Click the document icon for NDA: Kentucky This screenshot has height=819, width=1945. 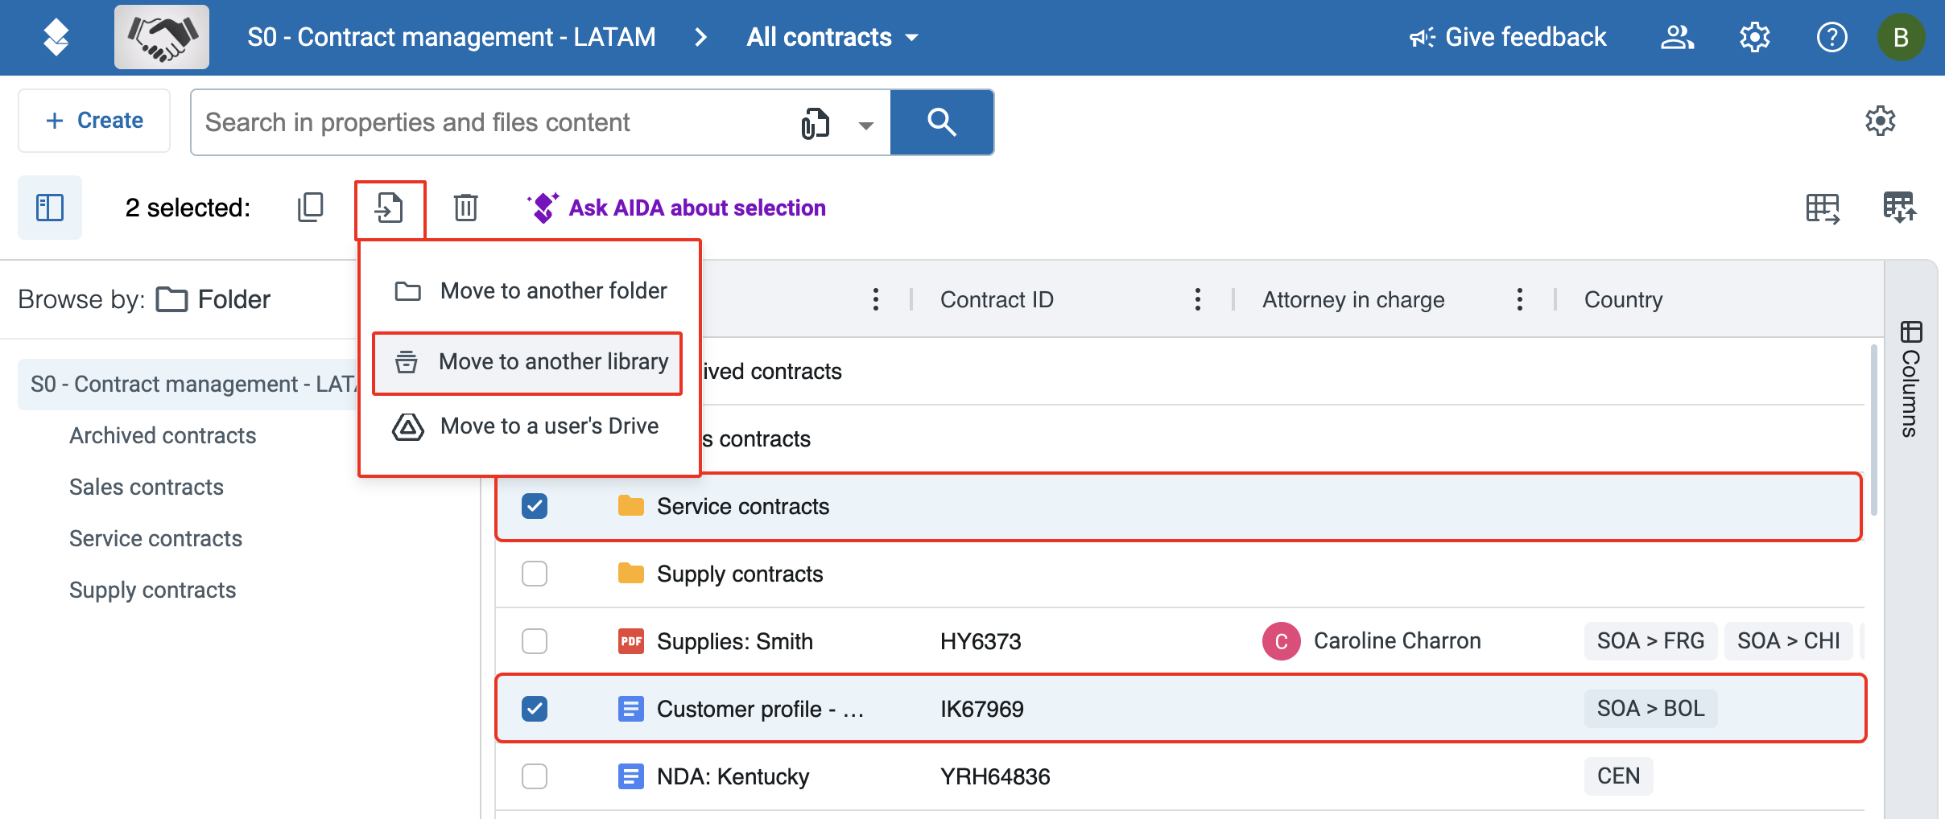(631, 776)
